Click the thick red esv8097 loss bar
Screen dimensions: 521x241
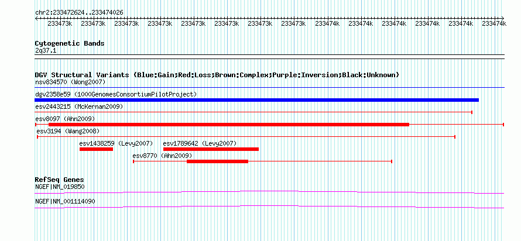[x=229, y=125]
